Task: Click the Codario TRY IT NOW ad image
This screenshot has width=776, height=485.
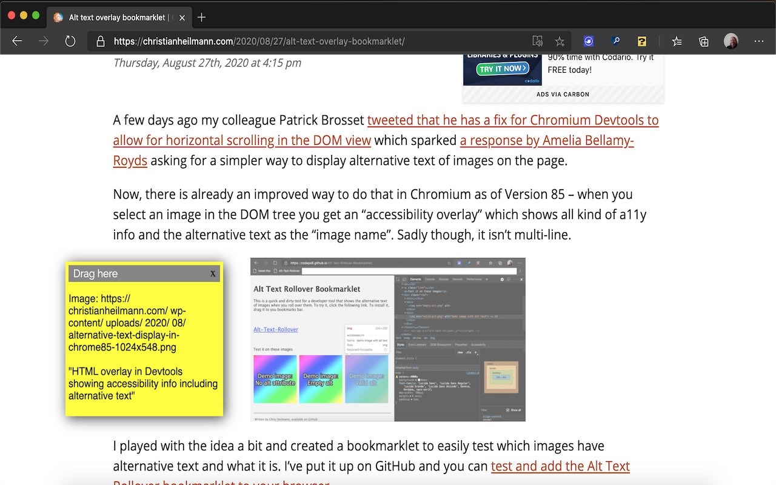Action: pyautogui.click(x=503, y=70)
